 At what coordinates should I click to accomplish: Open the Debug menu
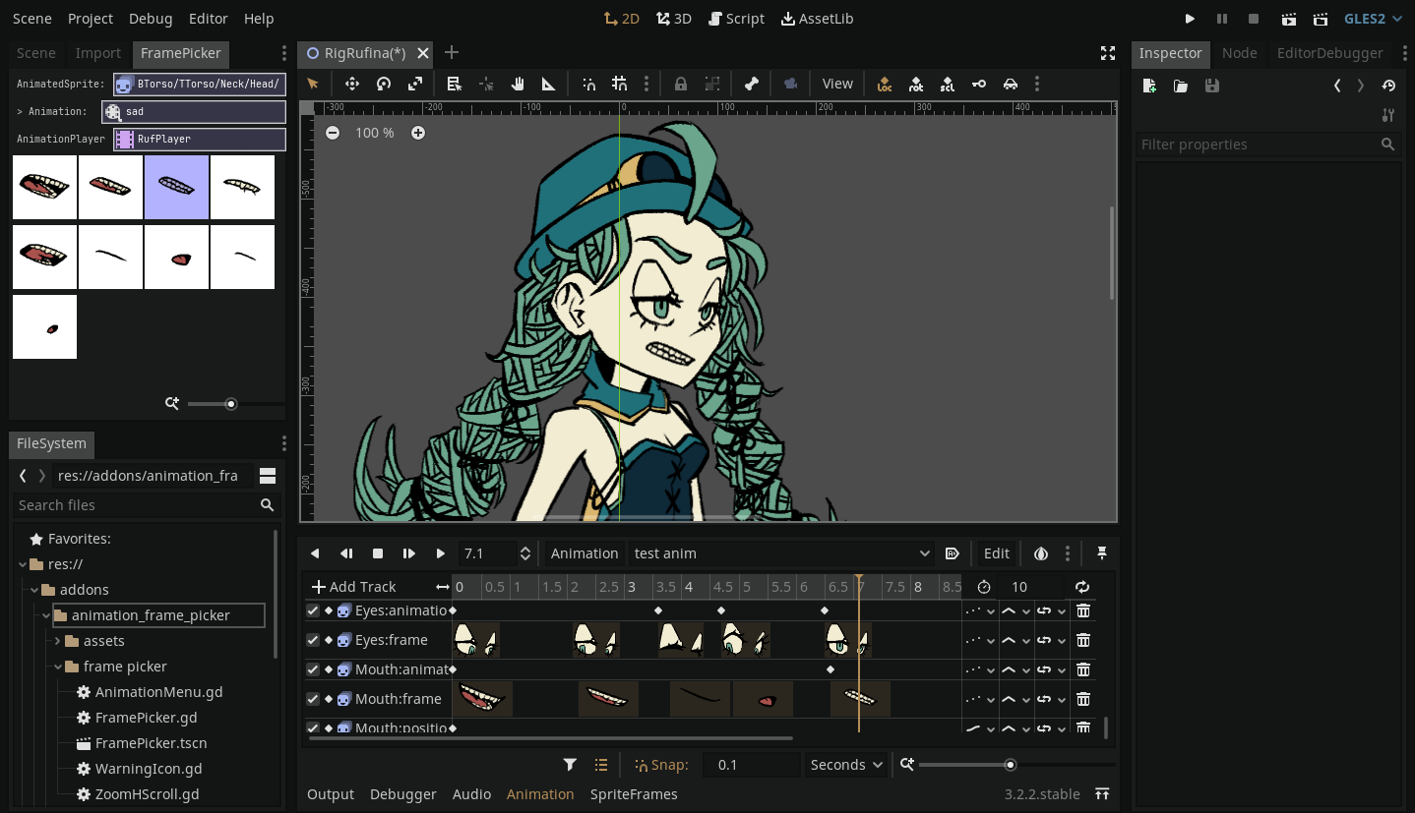pos(151,19)
